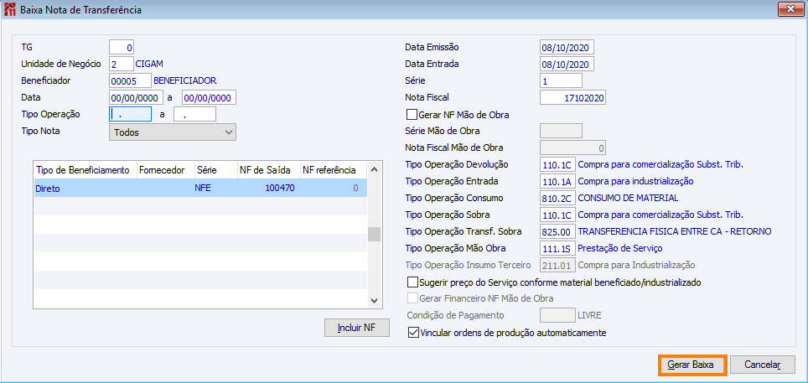Click the Série field with value 1
Screen dimensions: 808x383
tap(561, 81)
